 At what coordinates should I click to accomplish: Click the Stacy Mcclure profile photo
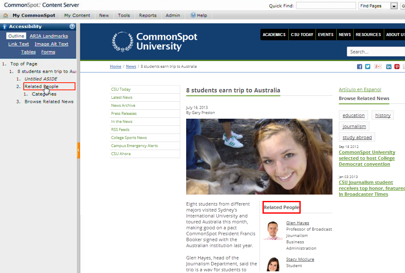point(273,264)
